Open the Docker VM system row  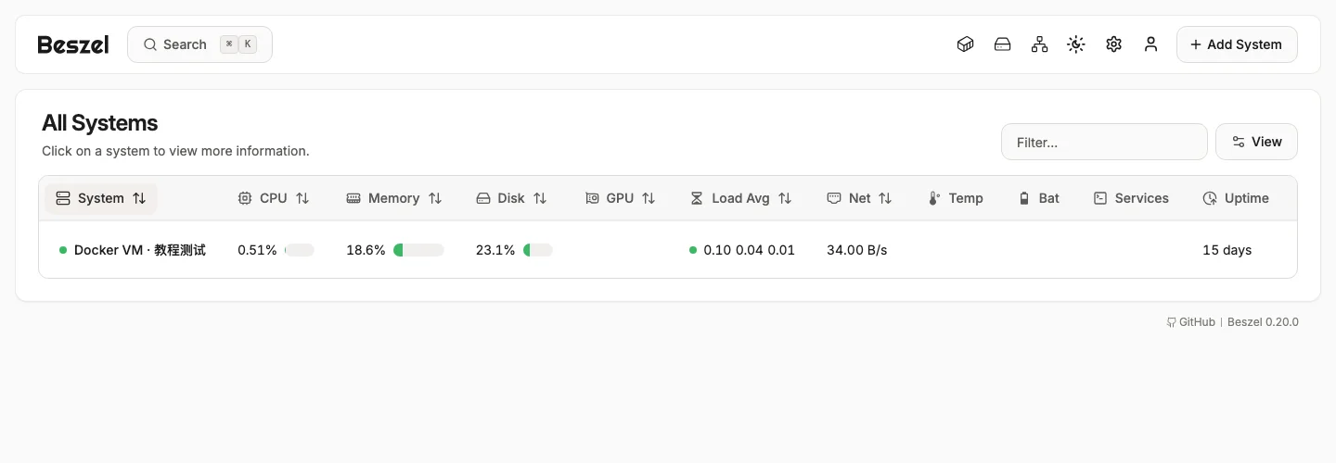(668, 250)
